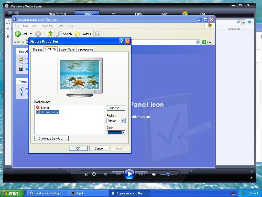Expand the Address bar dropdown arrow
The height and width of the screenshot is (197, 262).
click(198, 42)
